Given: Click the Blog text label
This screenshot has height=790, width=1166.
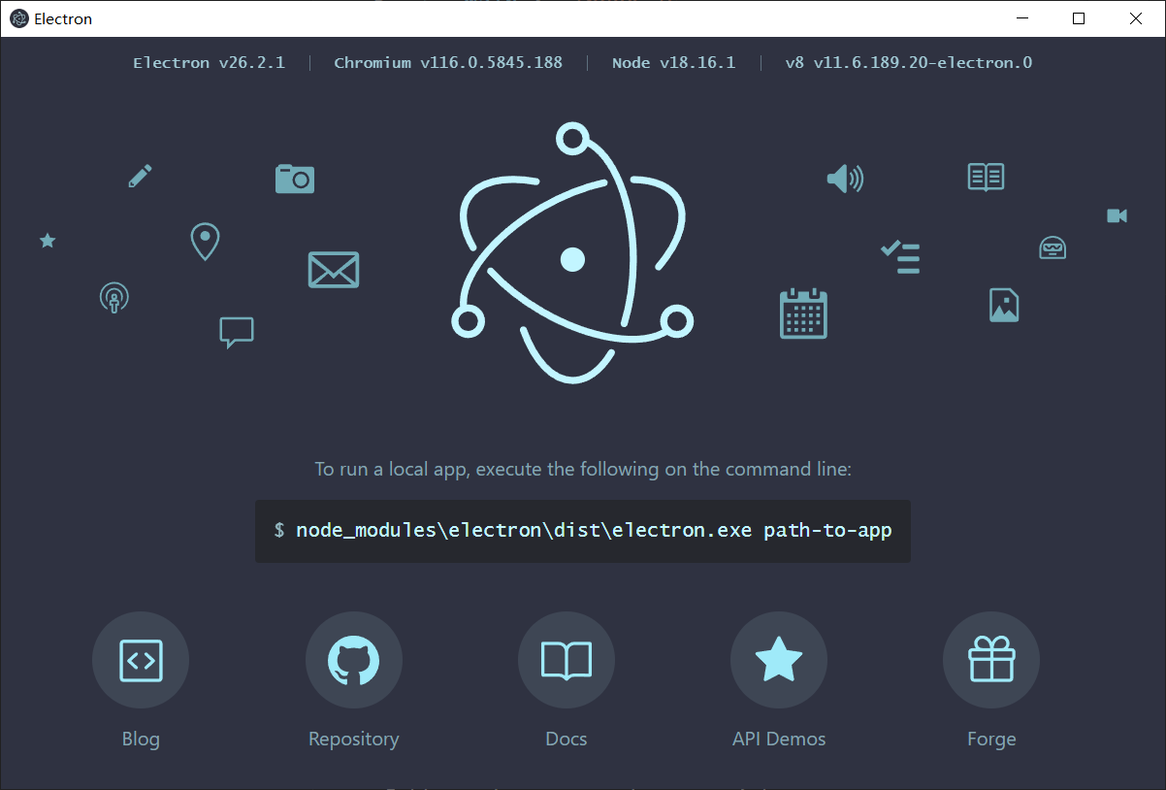Looking at the screenshot, I should click(141, 739).
